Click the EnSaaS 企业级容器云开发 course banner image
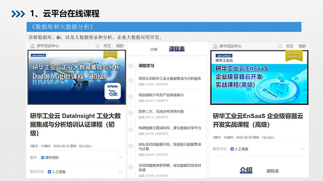The height and width of the screenshot is (181, 323). [x=259, y=77]
